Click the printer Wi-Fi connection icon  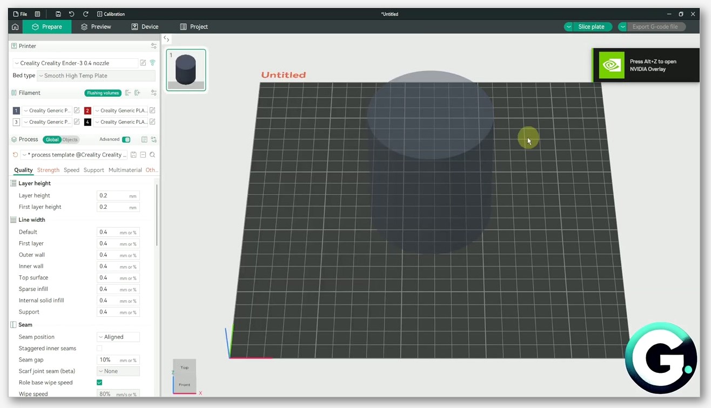152,63
